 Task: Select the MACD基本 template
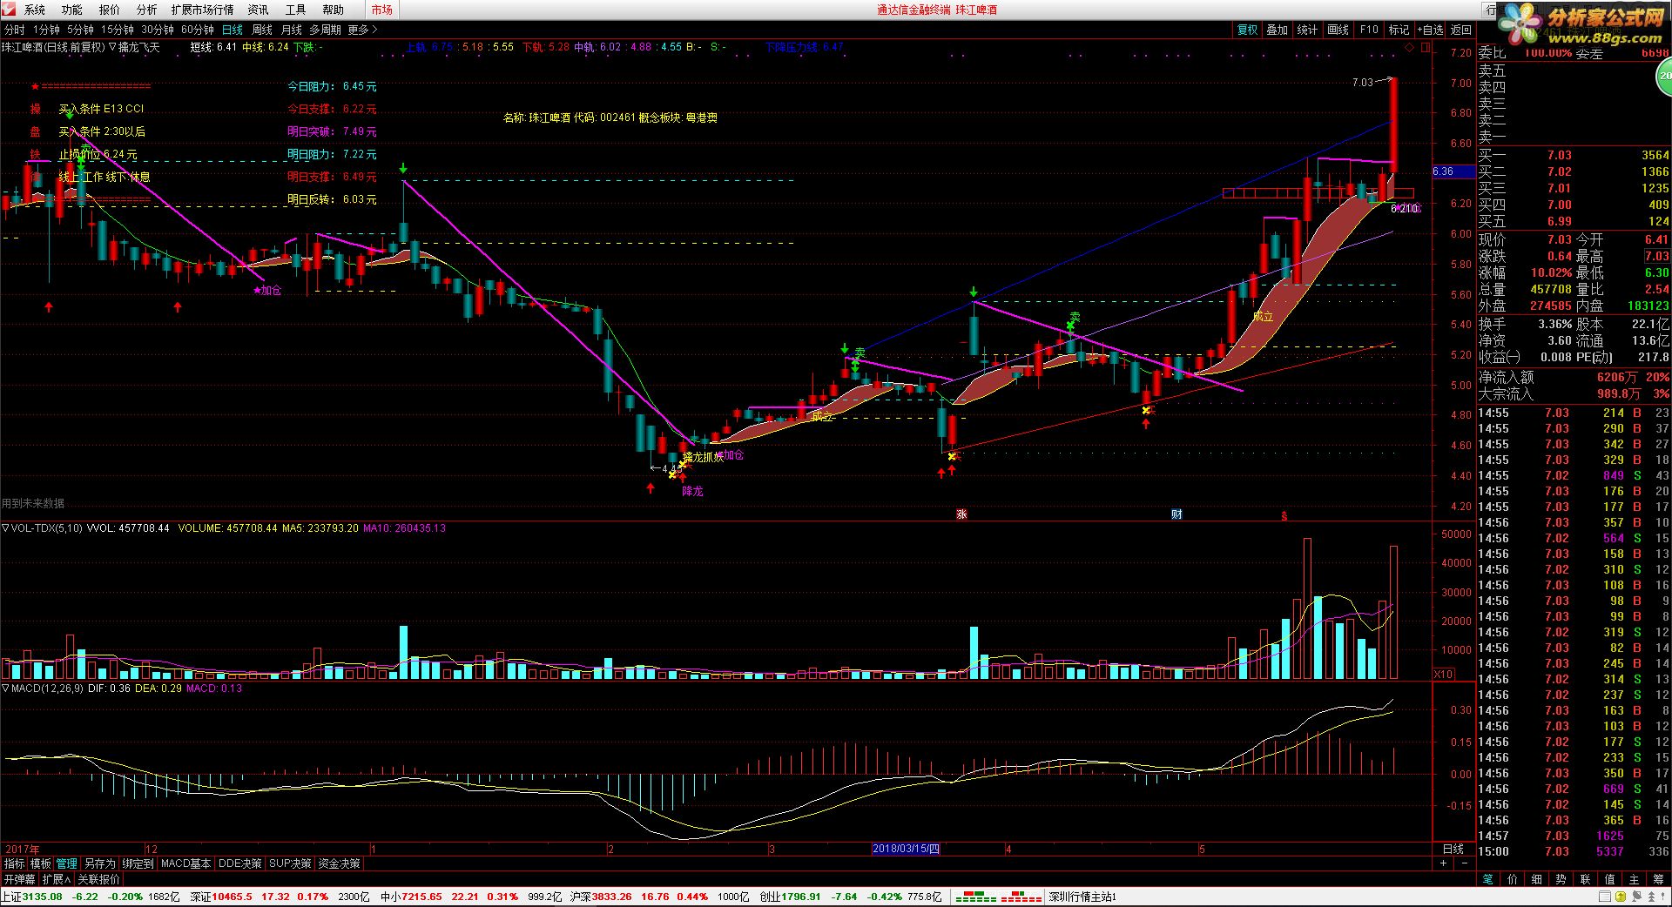coord(185,863)
